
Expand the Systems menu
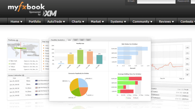118,22
